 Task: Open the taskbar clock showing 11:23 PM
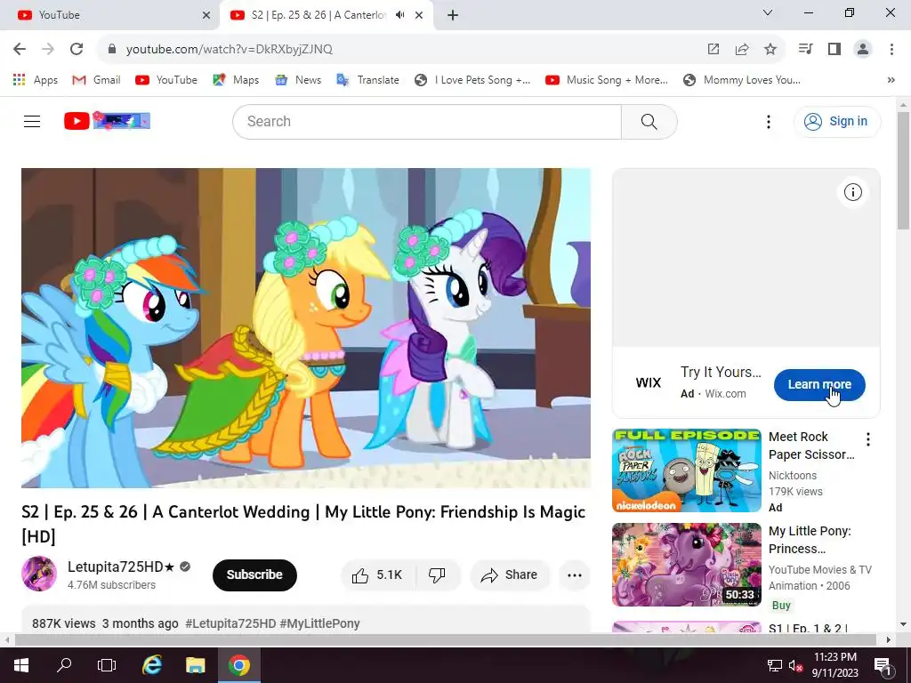(834, 665)
